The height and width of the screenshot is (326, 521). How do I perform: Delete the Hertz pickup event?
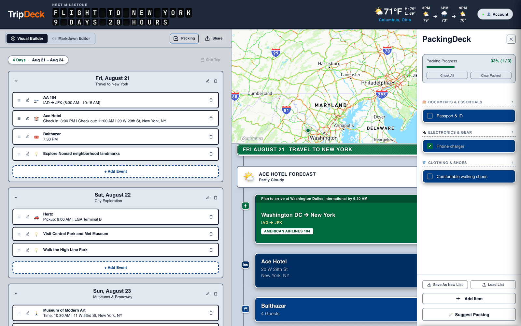(211, 217)
